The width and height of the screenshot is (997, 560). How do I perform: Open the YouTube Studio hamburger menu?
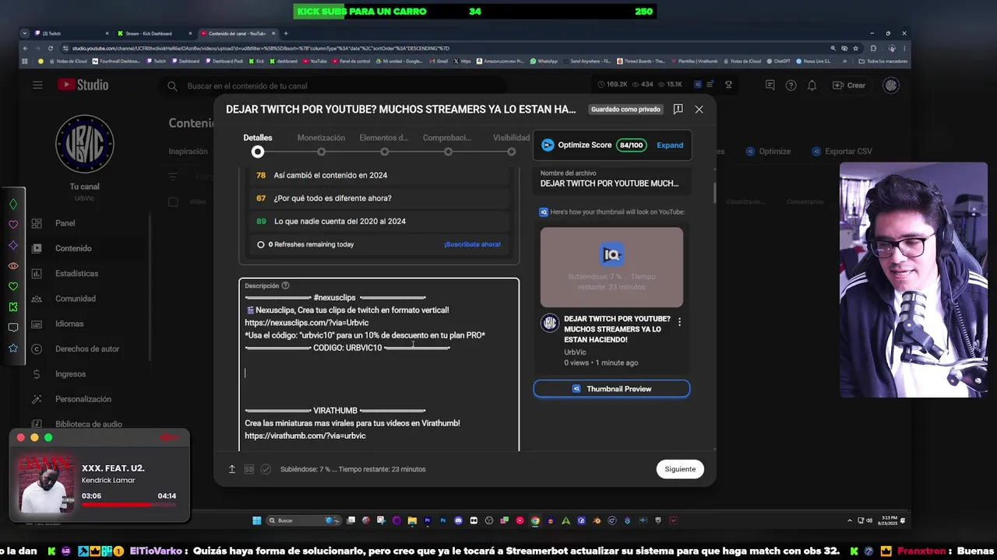[37, 85]
